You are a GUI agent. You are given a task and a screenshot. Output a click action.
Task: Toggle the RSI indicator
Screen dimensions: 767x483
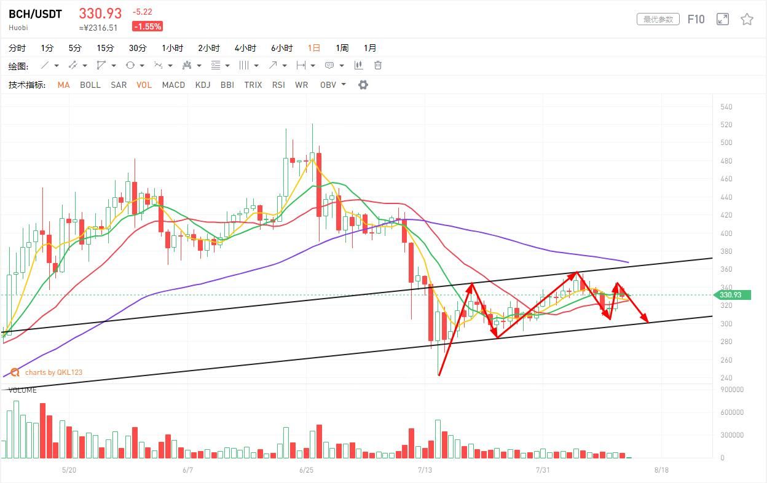tap(278, 85)
